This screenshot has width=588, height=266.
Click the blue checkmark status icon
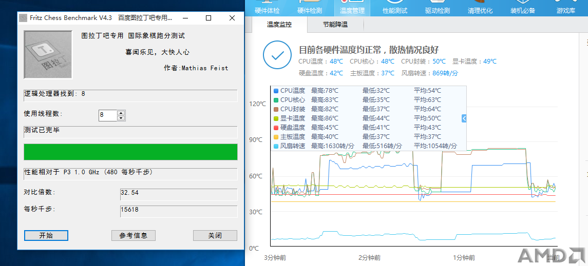tap(277, 55)
